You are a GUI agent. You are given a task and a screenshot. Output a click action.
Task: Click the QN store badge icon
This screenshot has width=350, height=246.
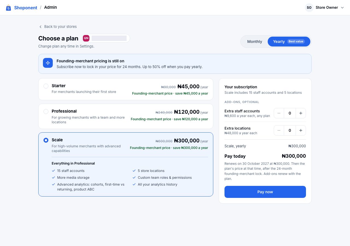(86, 38)
